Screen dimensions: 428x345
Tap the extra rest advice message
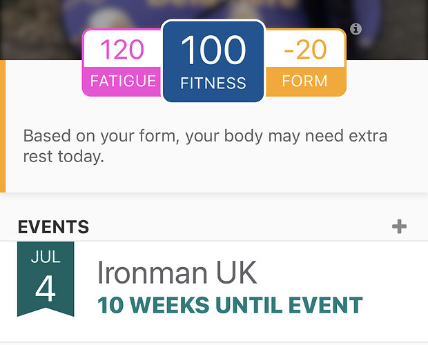click(205, 146)
